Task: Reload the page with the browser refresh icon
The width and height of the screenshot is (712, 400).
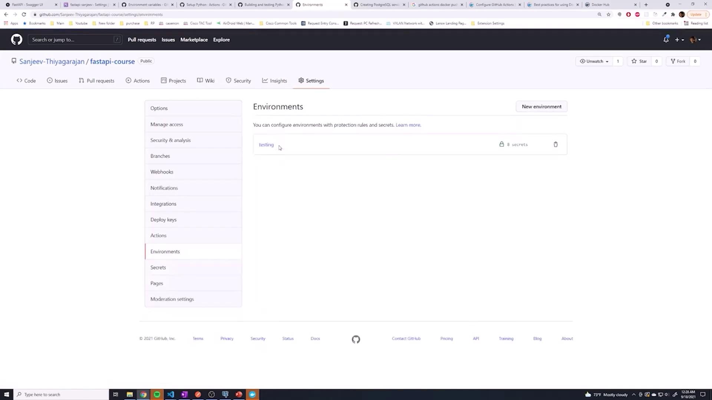Action: coord(24,14)
